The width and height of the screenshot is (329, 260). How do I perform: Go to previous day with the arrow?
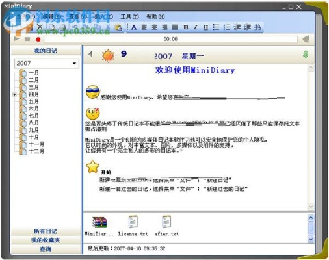90,54
